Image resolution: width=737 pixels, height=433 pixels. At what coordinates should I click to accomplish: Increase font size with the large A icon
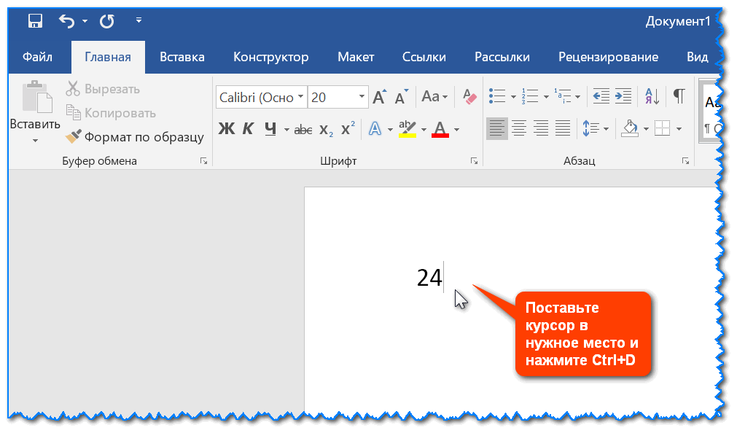[x=379, y=97]
